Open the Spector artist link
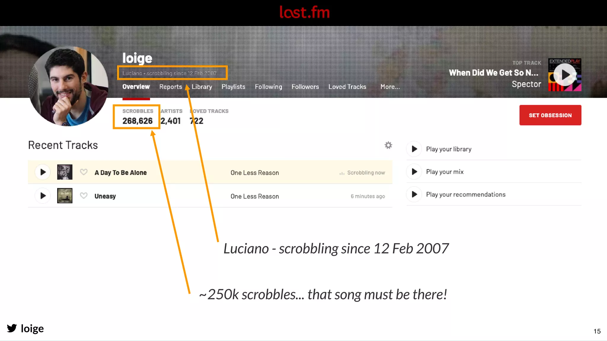607x341 pixels. [x=526, y=84]
